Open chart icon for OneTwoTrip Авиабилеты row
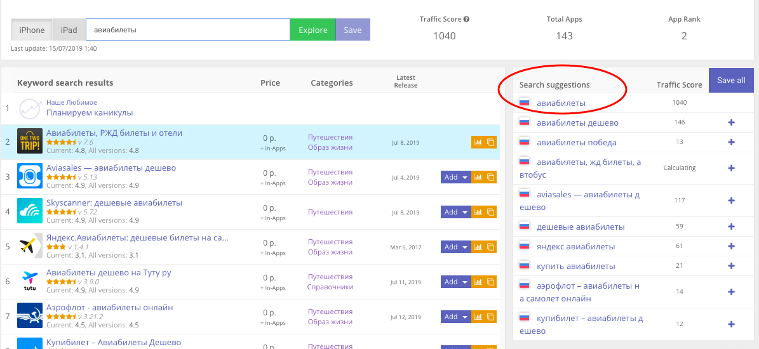The height and width of the screenshot is (349, 759). coord(478,142)
